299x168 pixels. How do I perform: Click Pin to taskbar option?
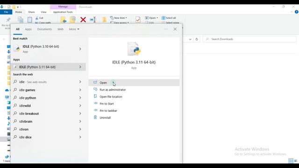108,111
